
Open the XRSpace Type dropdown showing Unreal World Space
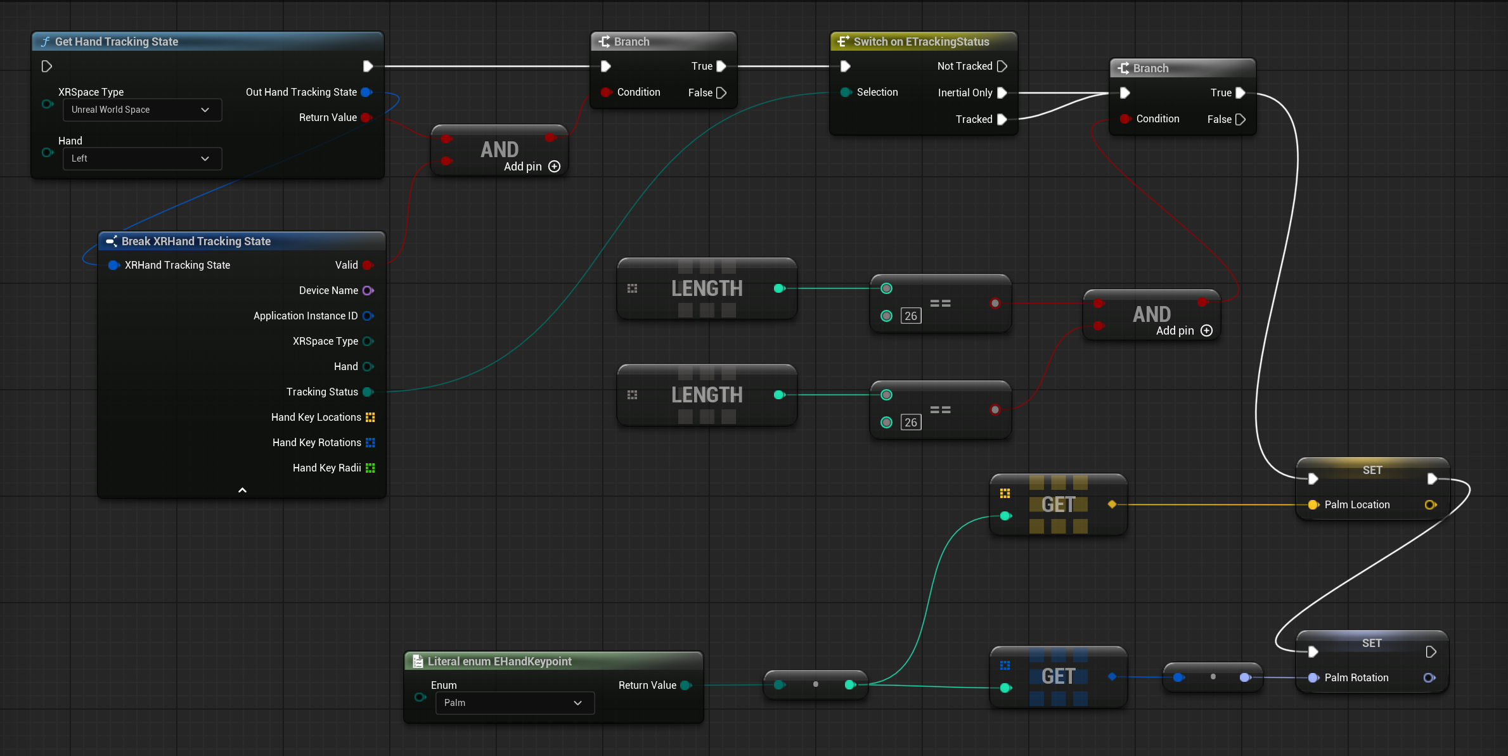coord(142,110)
